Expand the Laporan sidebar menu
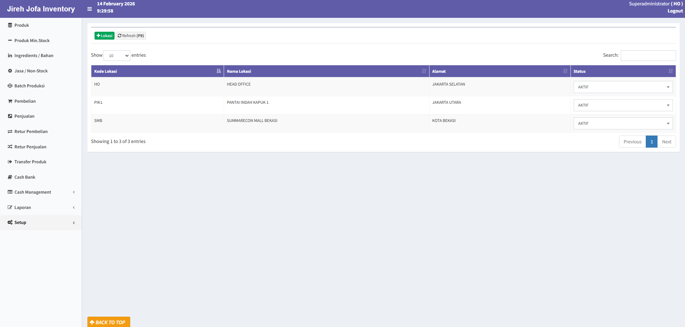This screenshot has height=327, width=685. click(x=41, y=208)
